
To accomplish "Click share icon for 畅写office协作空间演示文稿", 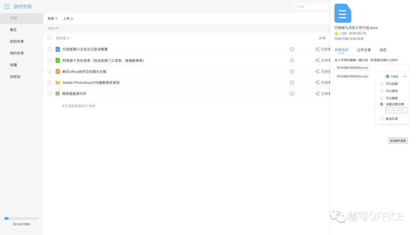I will click(x=317, y=72).
